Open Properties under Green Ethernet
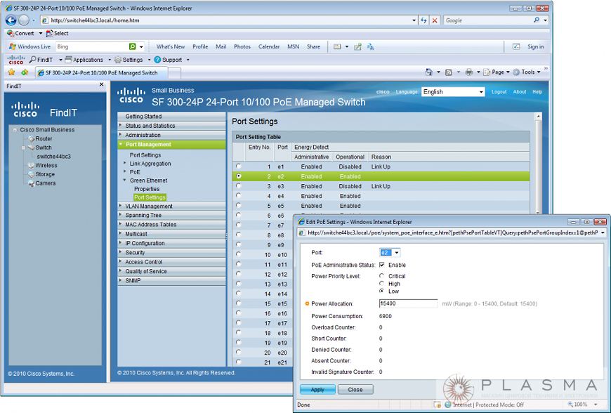 click(147, 189)
